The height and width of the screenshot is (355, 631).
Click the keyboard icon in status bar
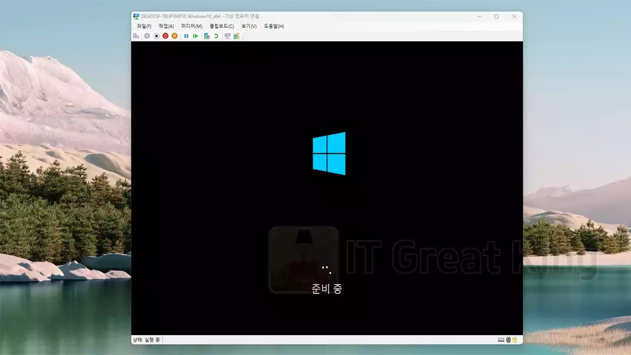(x=501, y=340)
